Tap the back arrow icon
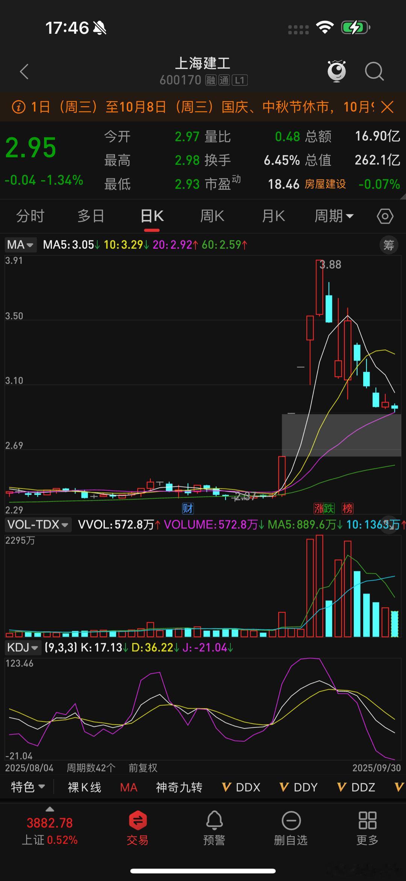 (x=24, y=72)
